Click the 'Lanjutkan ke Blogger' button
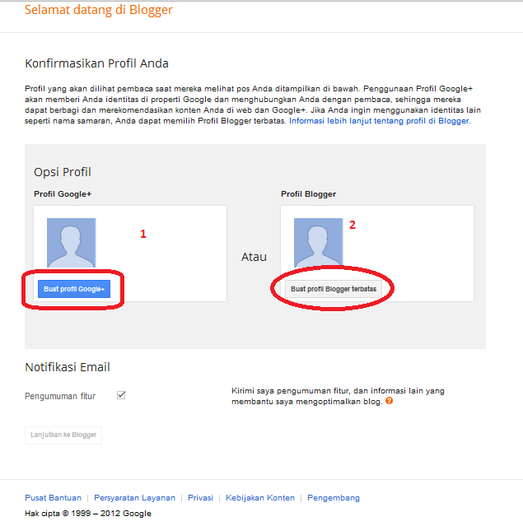The width and height of the screenshot is (523, 526). pos(63,435)
